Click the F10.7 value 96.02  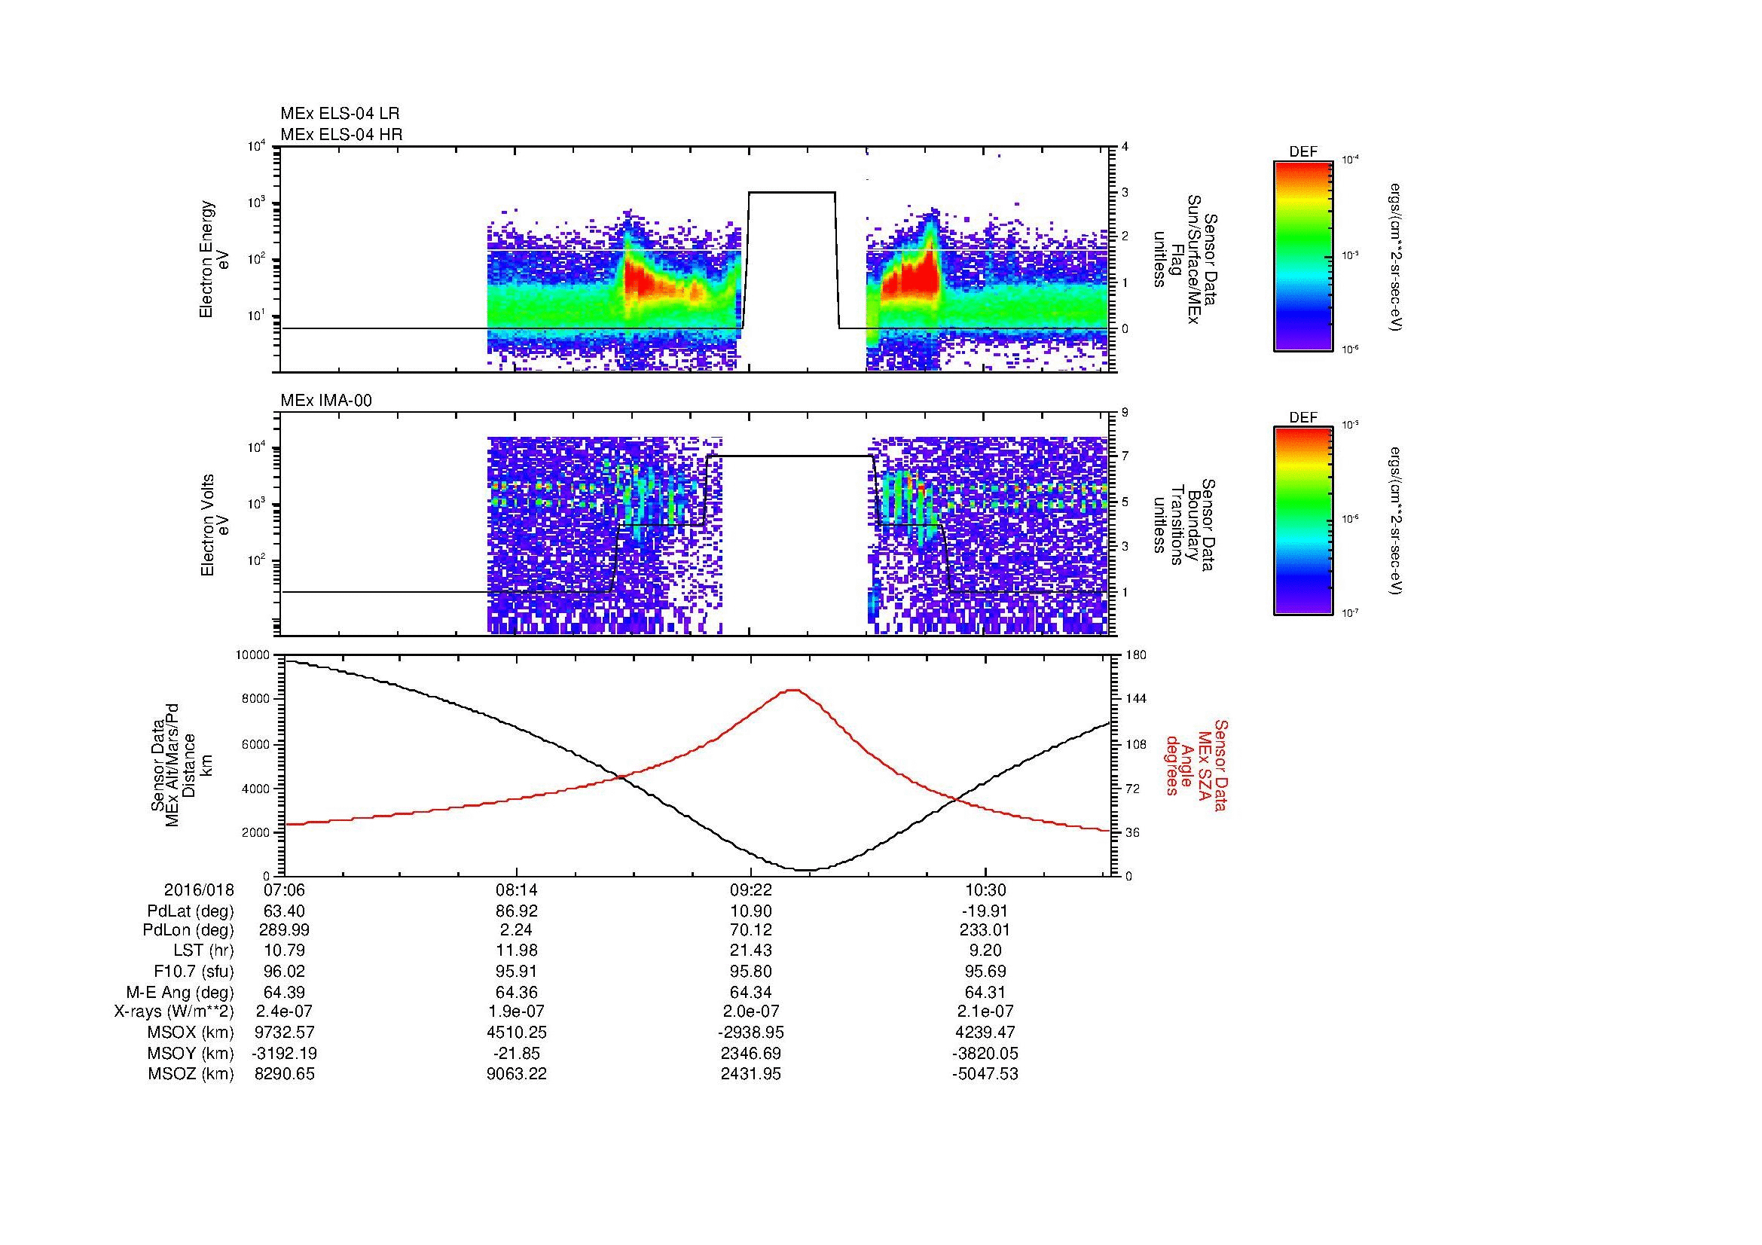[x=285, y=972]
